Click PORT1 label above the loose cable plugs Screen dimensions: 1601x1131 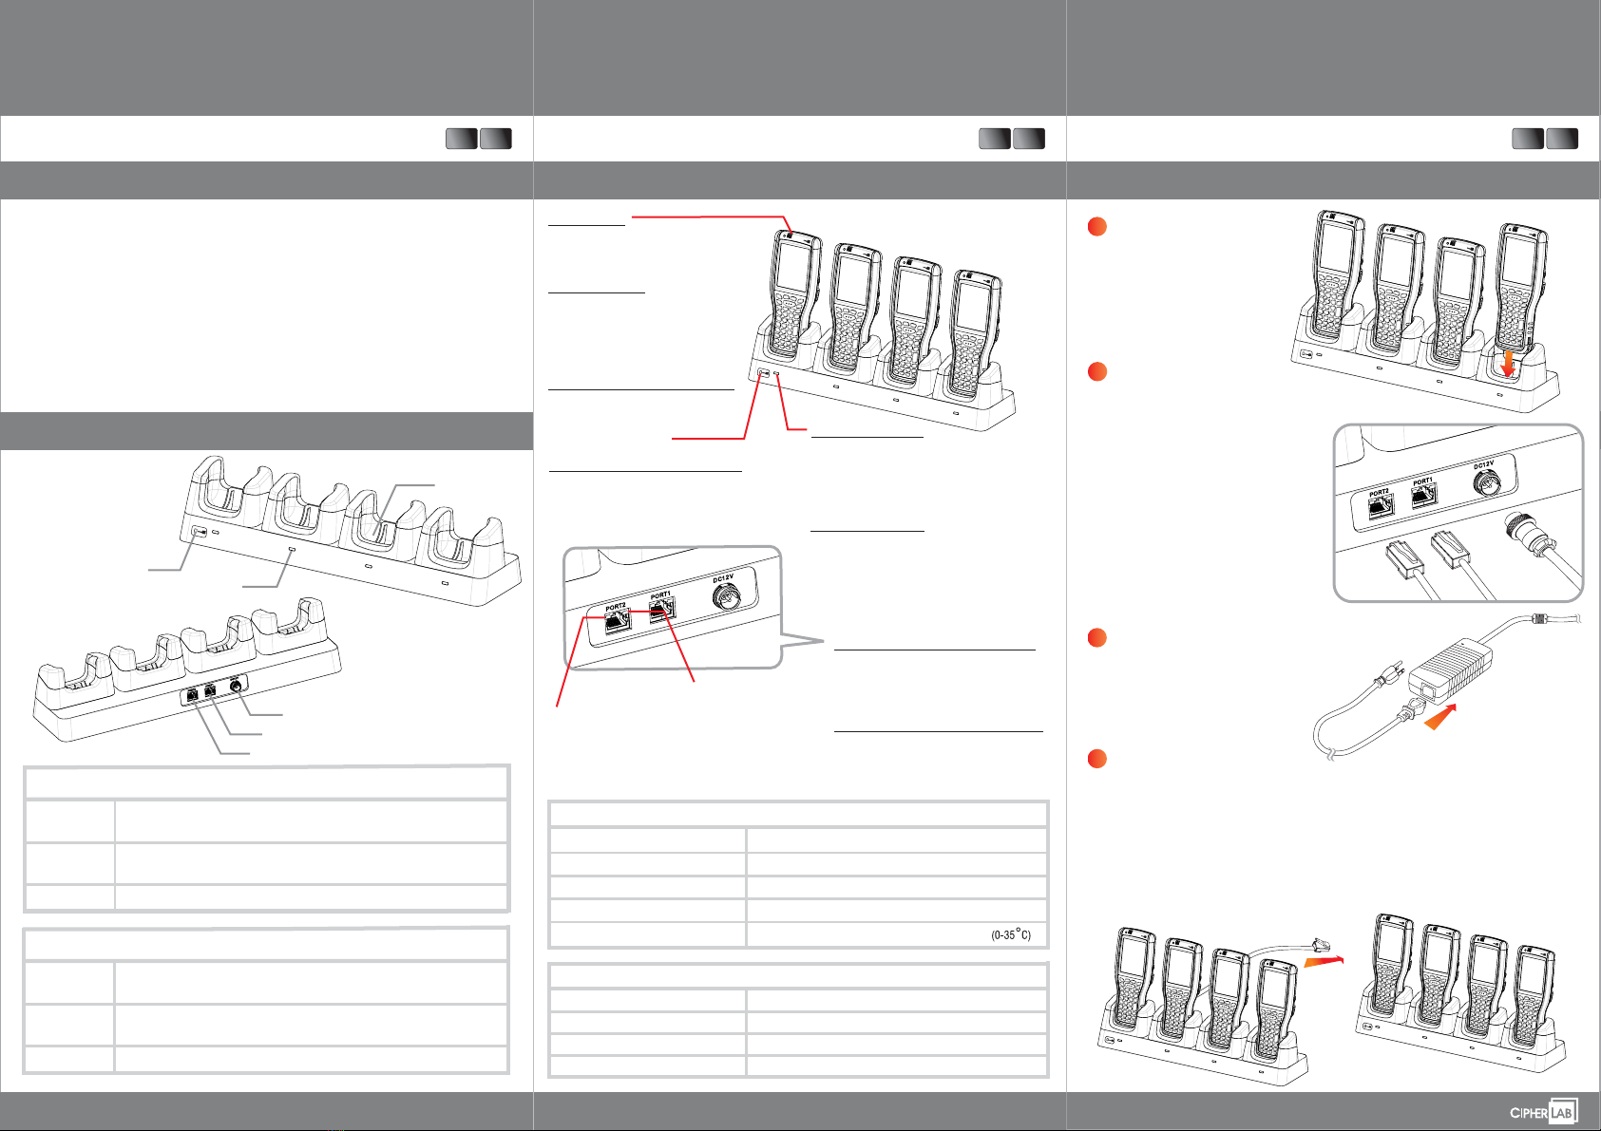point(1422,481)
